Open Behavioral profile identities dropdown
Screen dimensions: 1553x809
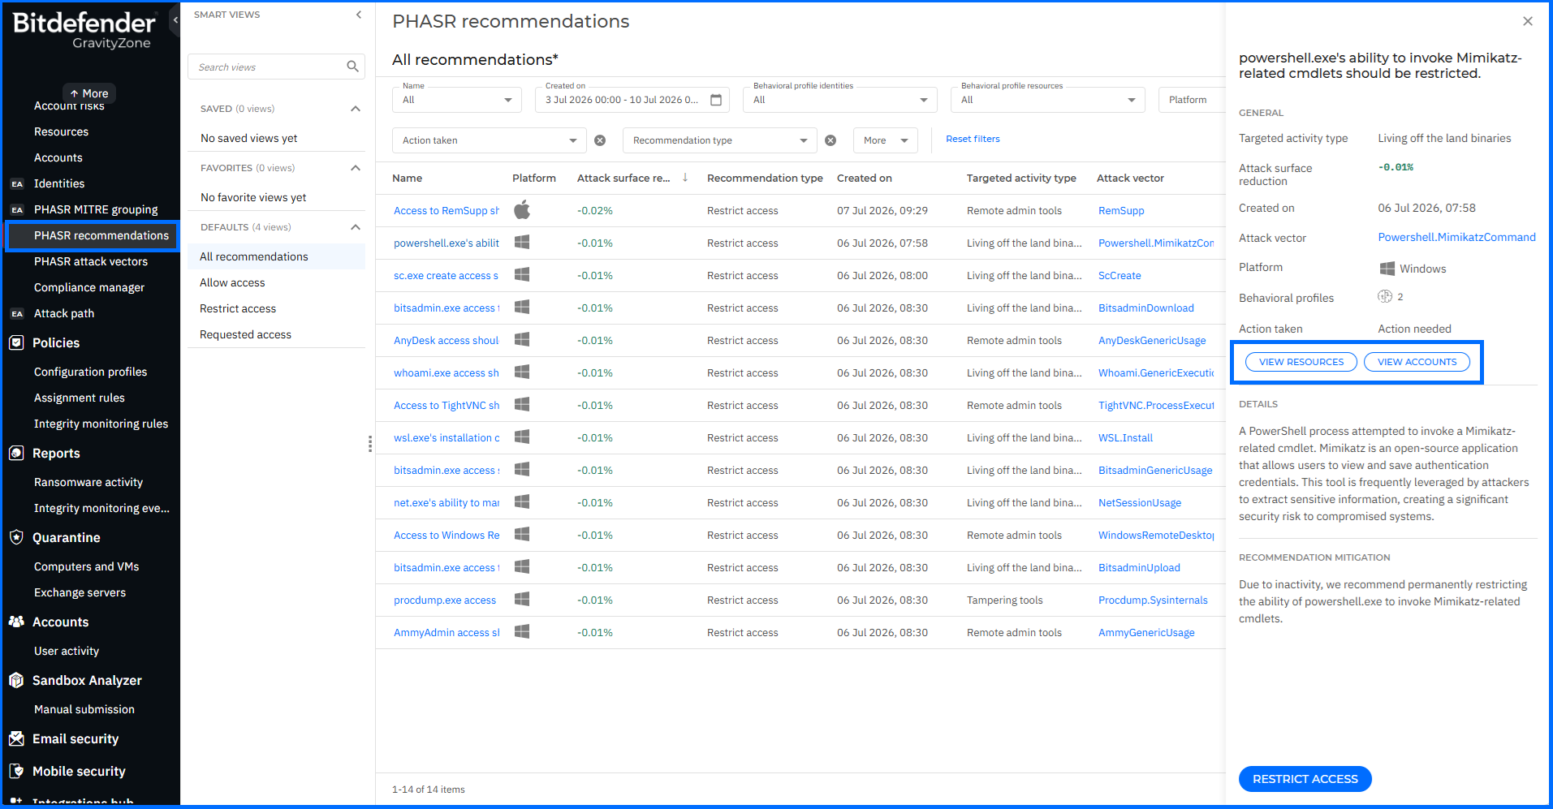840,99
